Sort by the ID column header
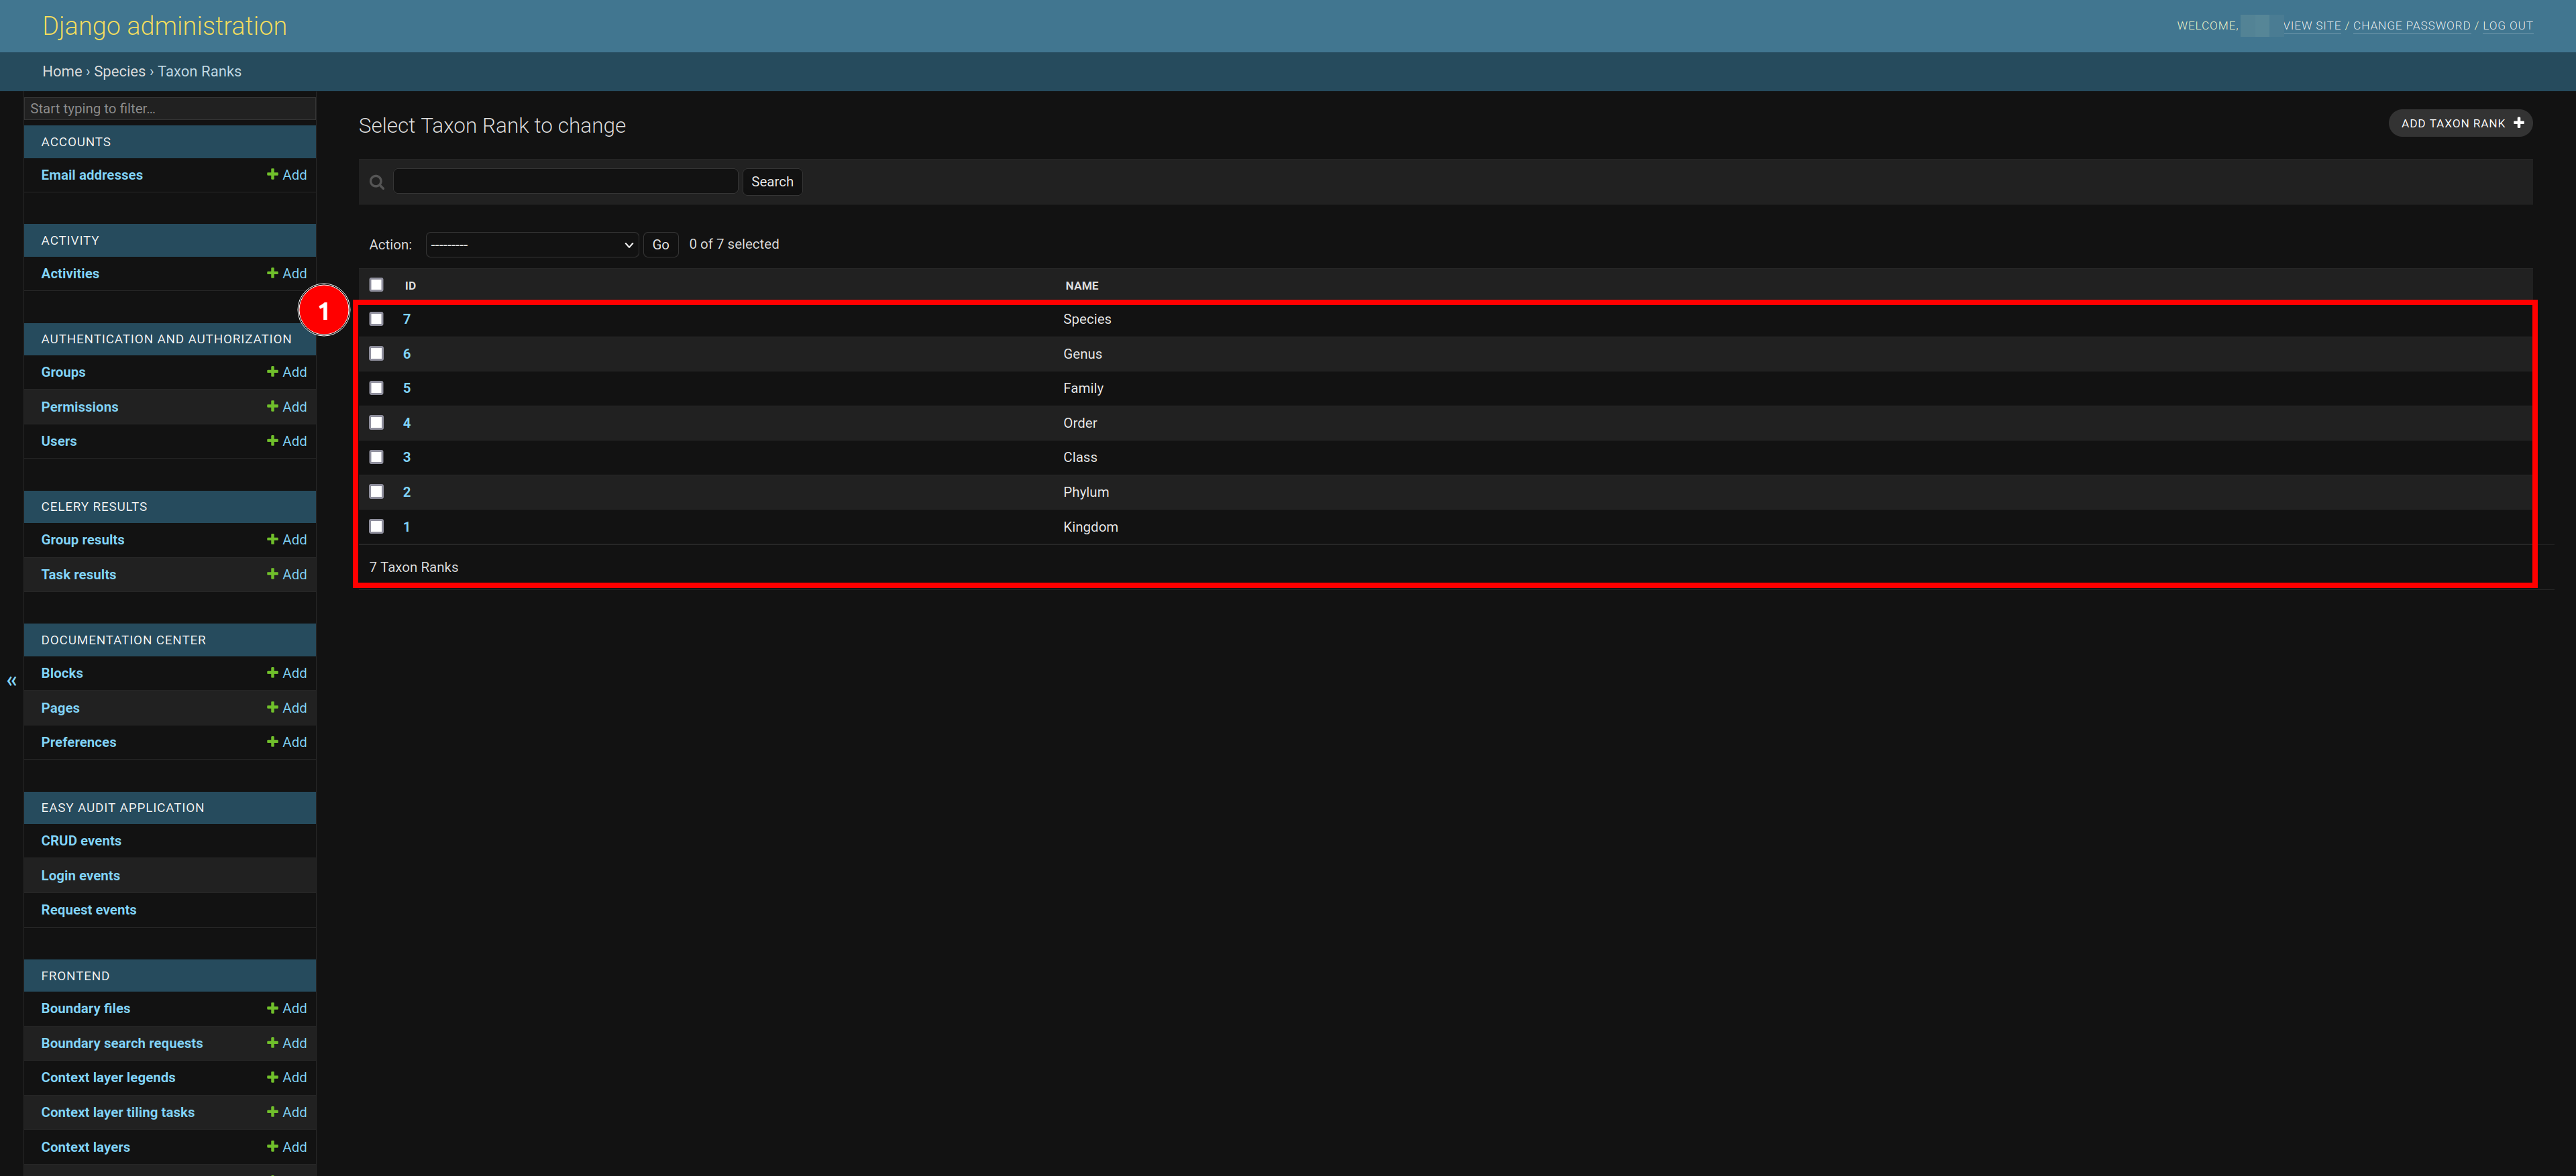The width and height of the screenshot is (2576, 1176). (410, 286)
